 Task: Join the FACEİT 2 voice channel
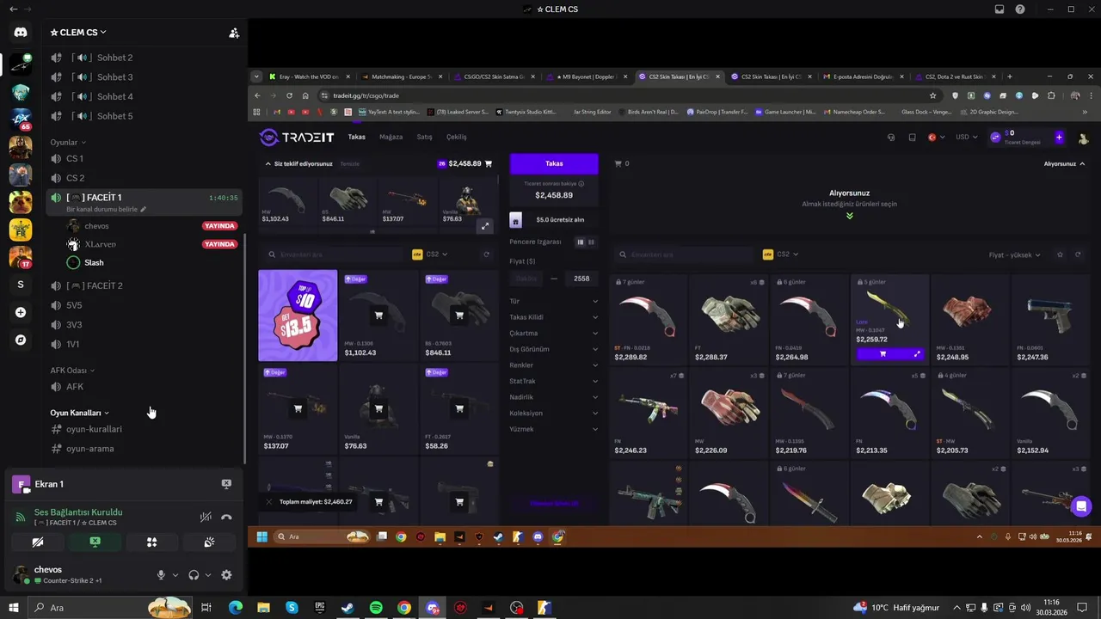[145, 285]
